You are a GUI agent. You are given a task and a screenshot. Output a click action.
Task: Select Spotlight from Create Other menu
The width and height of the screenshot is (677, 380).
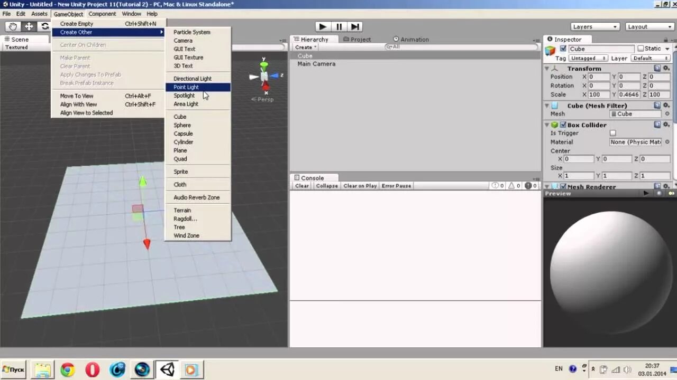[x=198, y=96]
